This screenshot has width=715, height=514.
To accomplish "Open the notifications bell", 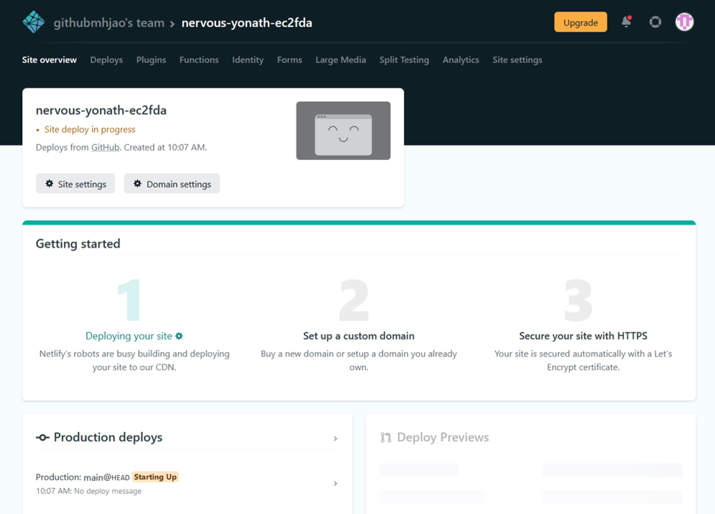I will [627, 22].
